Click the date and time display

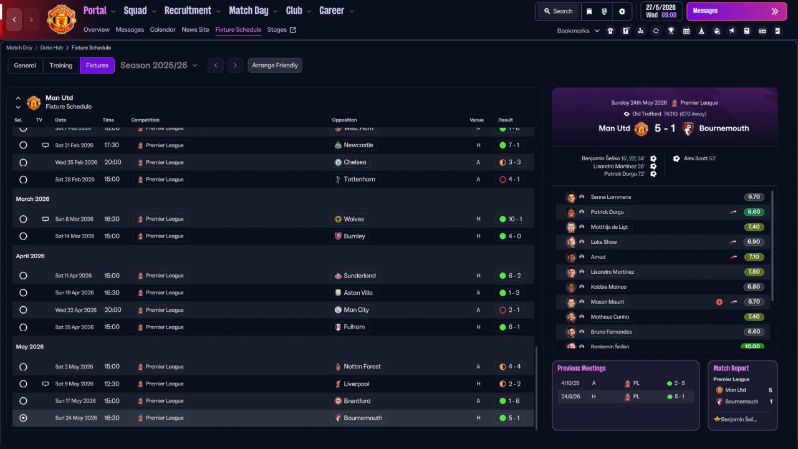tap(661, 11)
